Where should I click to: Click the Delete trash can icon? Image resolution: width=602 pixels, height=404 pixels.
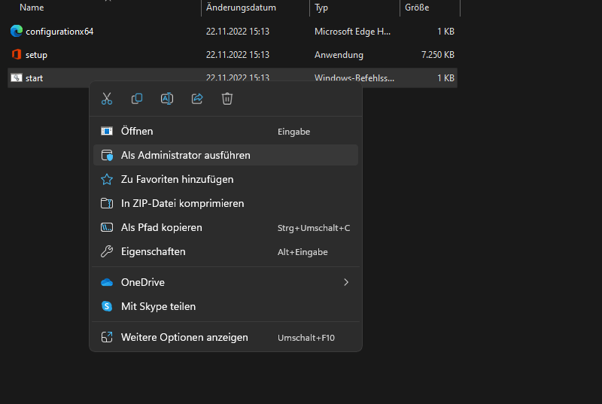227,99
